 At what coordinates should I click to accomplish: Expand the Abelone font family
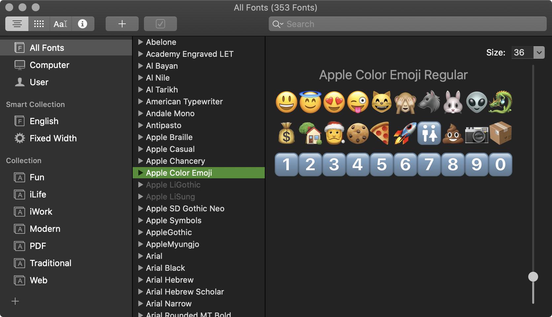(141, 42)
